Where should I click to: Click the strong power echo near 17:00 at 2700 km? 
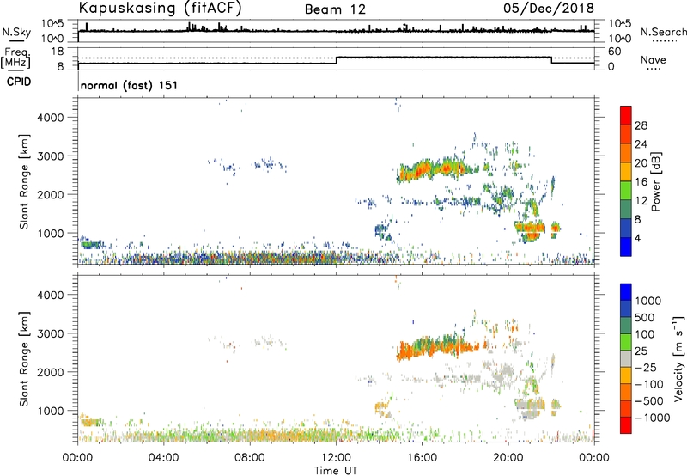tap(447, 168)
